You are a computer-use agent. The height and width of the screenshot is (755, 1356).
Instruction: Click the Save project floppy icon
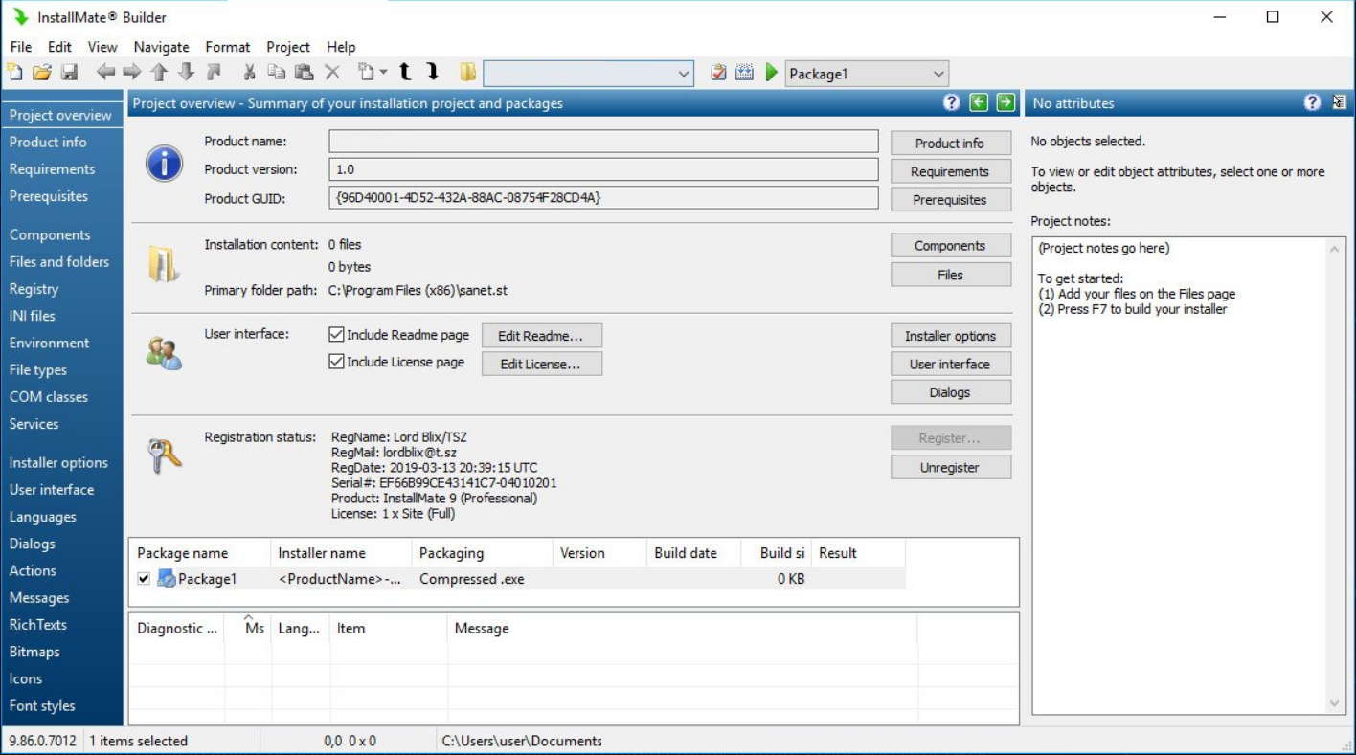coord(69,73)
